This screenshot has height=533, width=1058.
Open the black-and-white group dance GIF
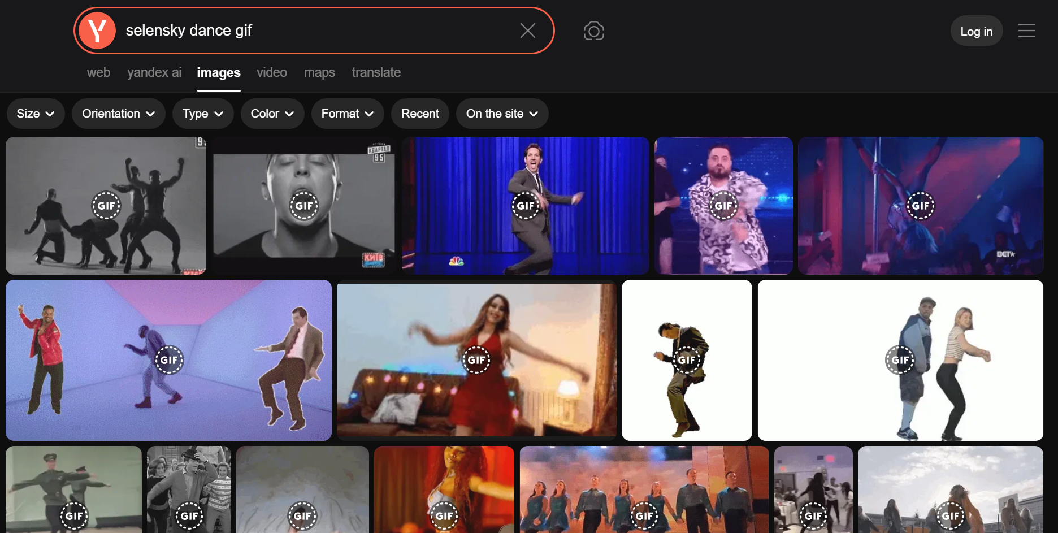(106, 206)
